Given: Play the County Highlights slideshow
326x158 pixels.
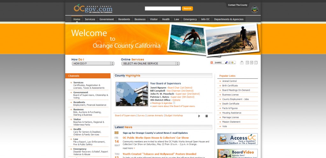Looking at the screenshot, I should point(199,116).
